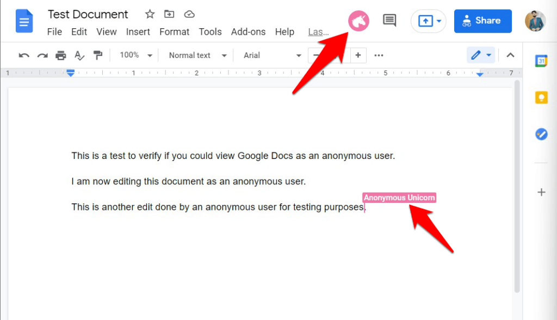Click the Anonymous Unicorn avatar

coord(358,20)
